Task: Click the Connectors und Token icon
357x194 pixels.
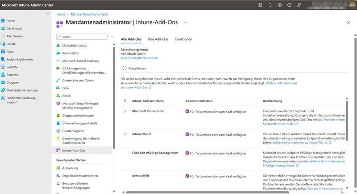Action: click(58, 81)
